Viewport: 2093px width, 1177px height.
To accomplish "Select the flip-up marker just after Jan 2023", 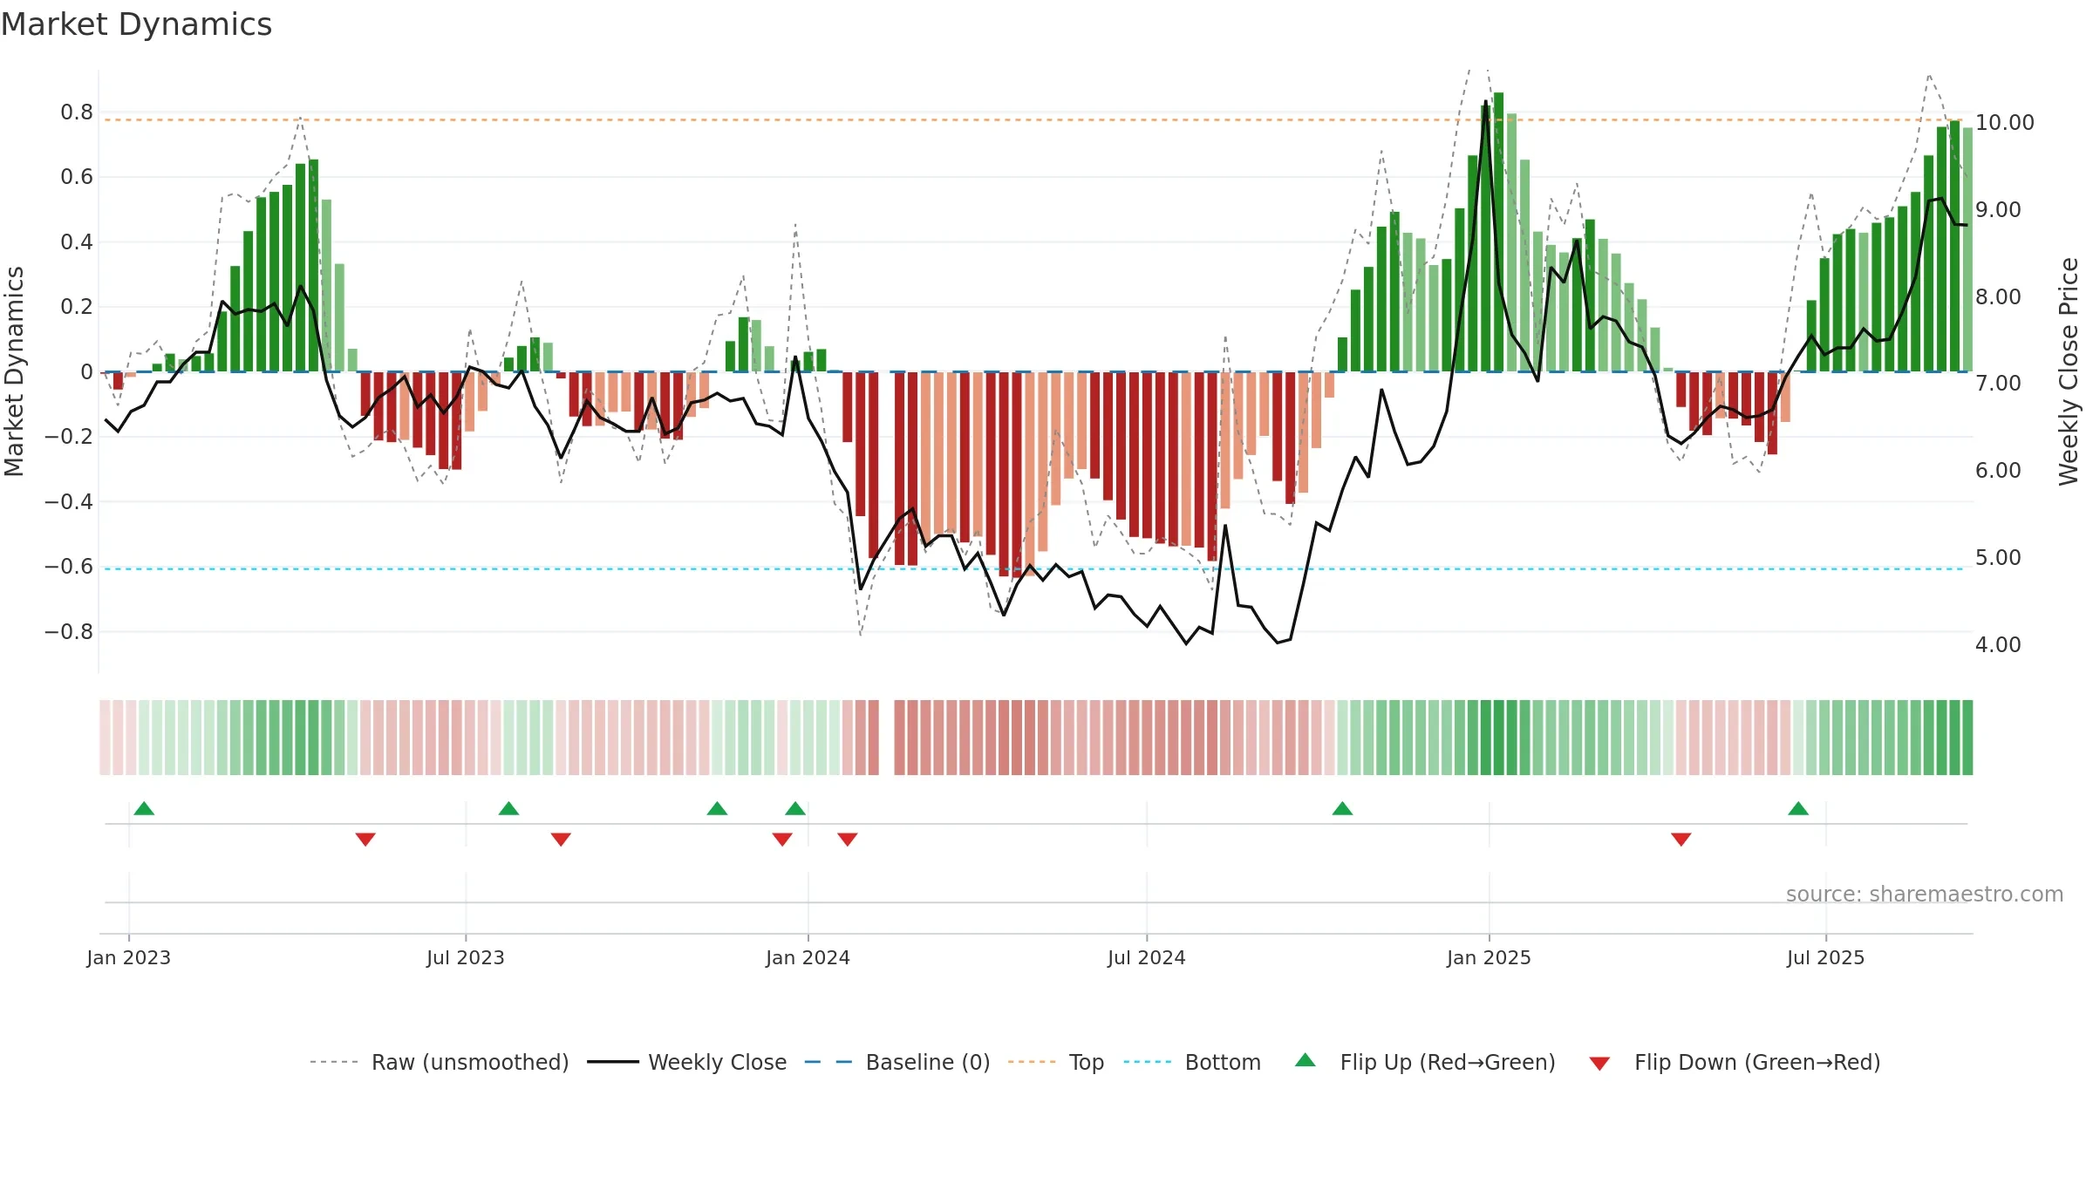I will tap(144, 808).
